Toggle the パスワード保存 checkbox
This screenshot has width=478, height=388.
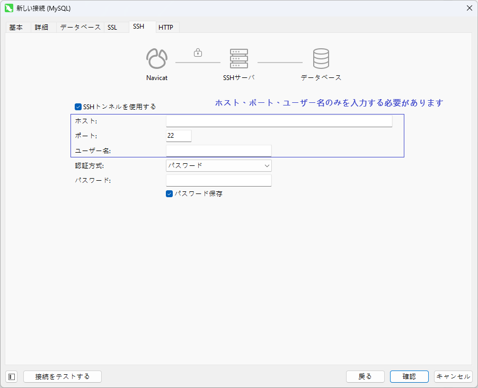(169, 193)
